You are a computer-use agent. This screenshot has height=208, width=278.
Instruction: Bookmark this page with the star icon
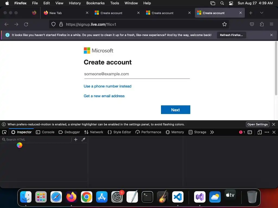[225, 24]
